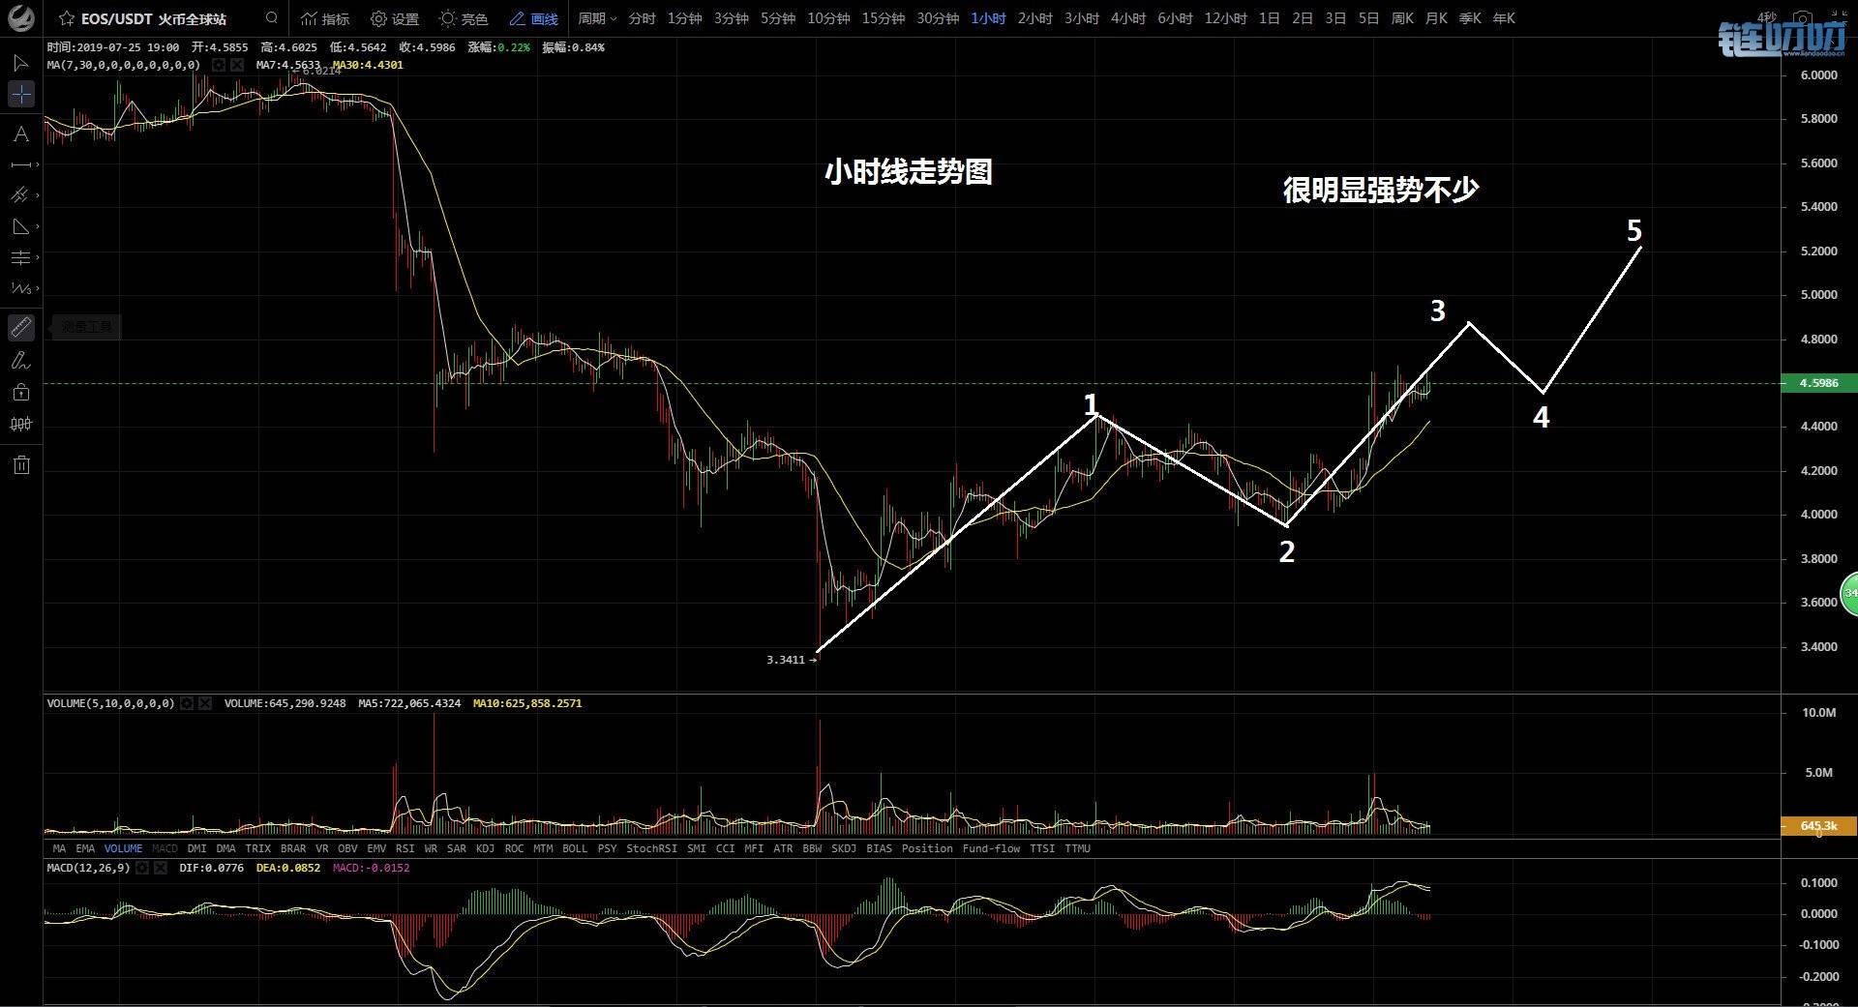
Task: Open the 周期 period dropdown
Action: tap(596, 18)
